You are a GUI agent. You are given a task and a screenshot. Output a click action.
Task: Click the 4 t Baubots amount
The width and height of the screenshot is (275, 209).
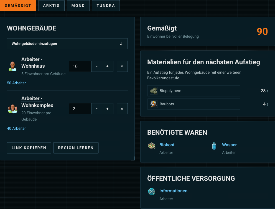point(266,104)
